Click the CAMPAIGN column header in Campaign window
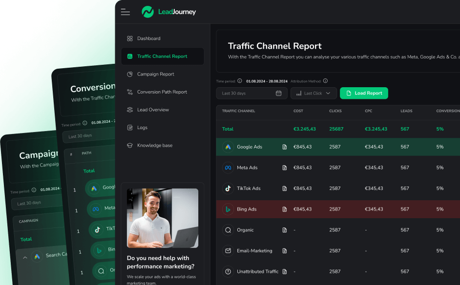Viewport: 460px width, 285px height. [x=28, y=221]
